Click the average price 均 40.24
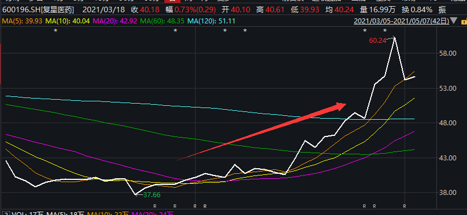This screenshot has width=467, height=215. click(x=340, y=10)
